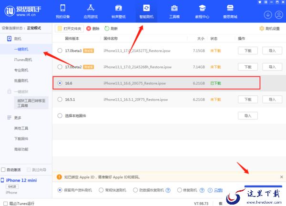Open 刷机设置 flash settings gear
The height and width of the screenshot is (206, 286).
click(x=262, y=29)
